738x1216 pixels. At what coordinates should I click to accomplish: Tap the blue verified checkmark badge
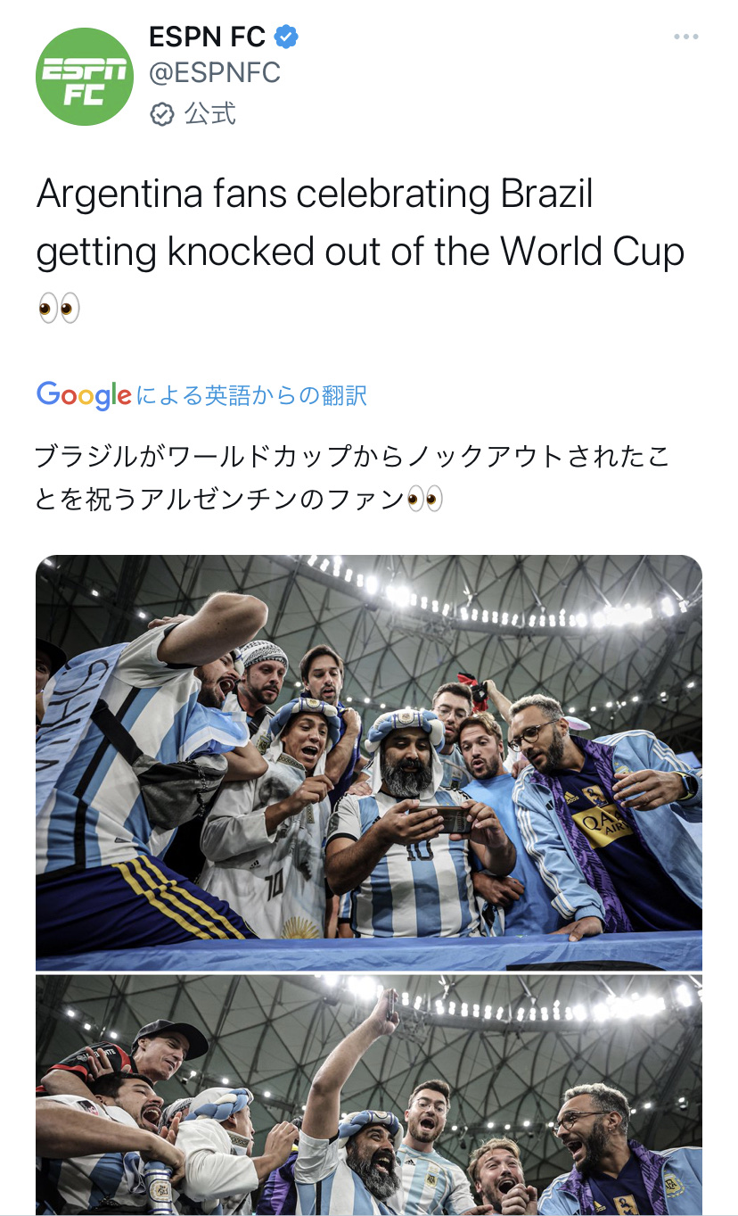tap(286, 37)
